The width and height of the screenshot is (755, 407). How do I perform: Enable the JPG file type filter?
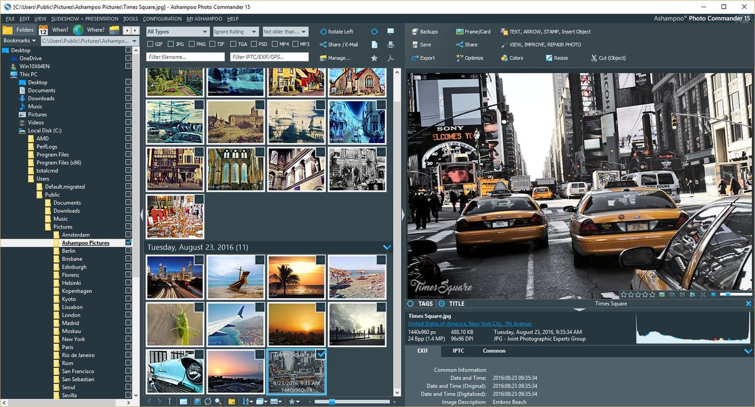[171, 44]
